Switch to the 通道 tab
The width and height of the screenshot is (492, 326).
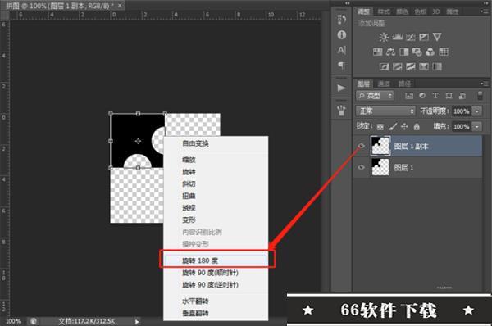tap(384, 84)
